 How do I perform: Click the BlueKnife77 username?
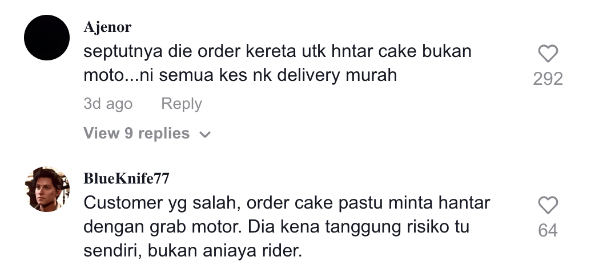tap(126, 178)
